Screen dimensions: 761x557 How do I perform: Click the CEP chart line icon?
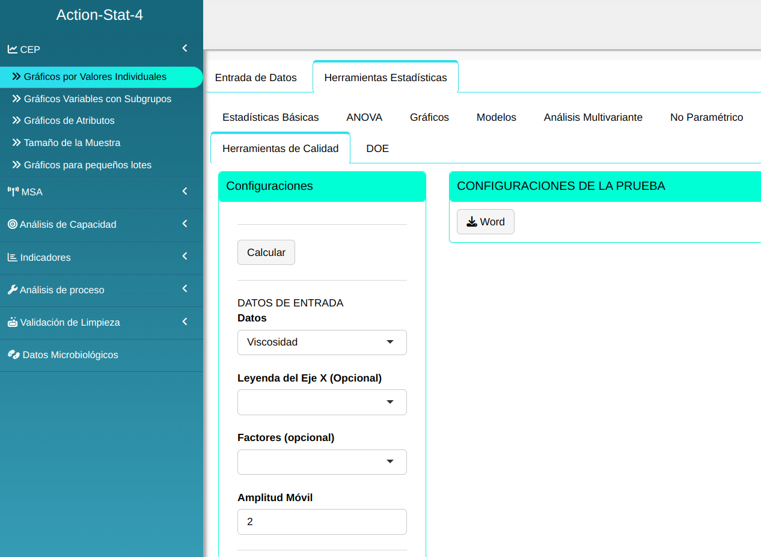pos(12,49)
